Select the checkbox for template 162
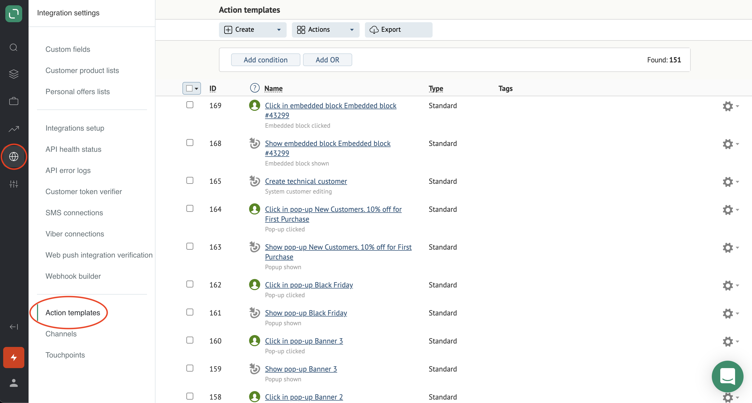 (190, 284)
